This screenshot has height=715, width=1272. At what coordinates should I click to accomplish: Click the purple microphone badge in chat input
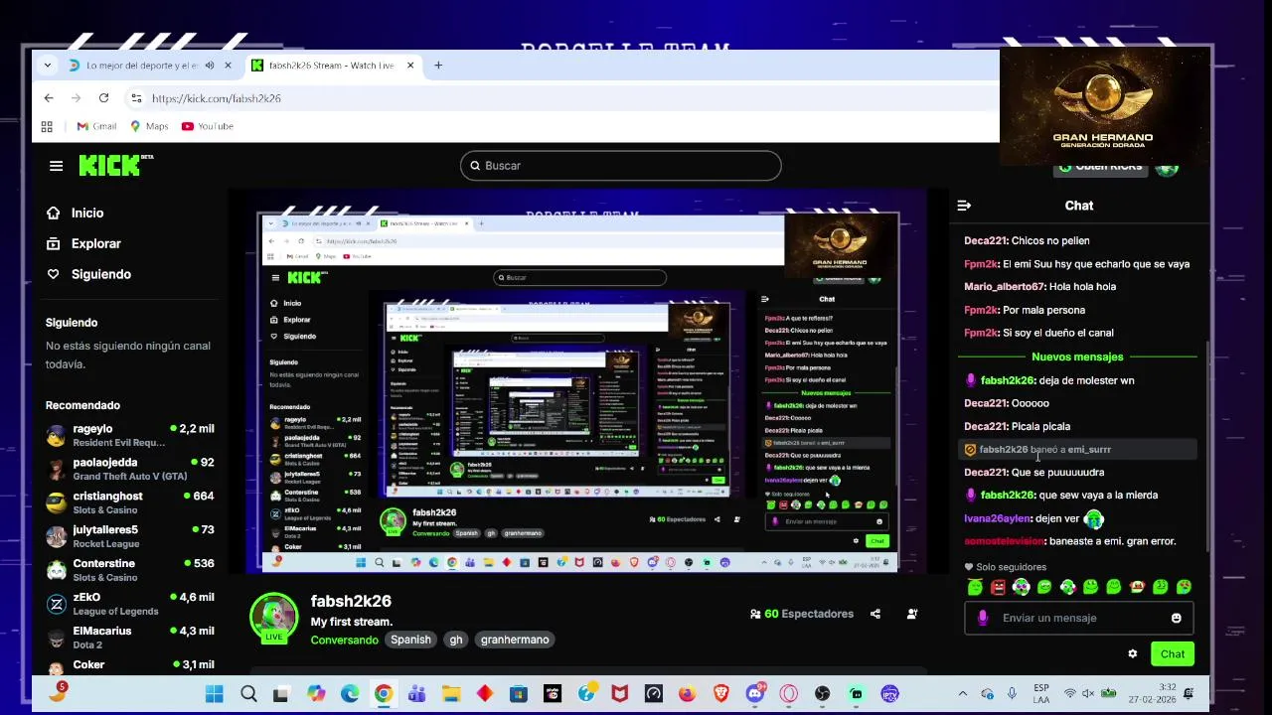[x=983, y=618]
